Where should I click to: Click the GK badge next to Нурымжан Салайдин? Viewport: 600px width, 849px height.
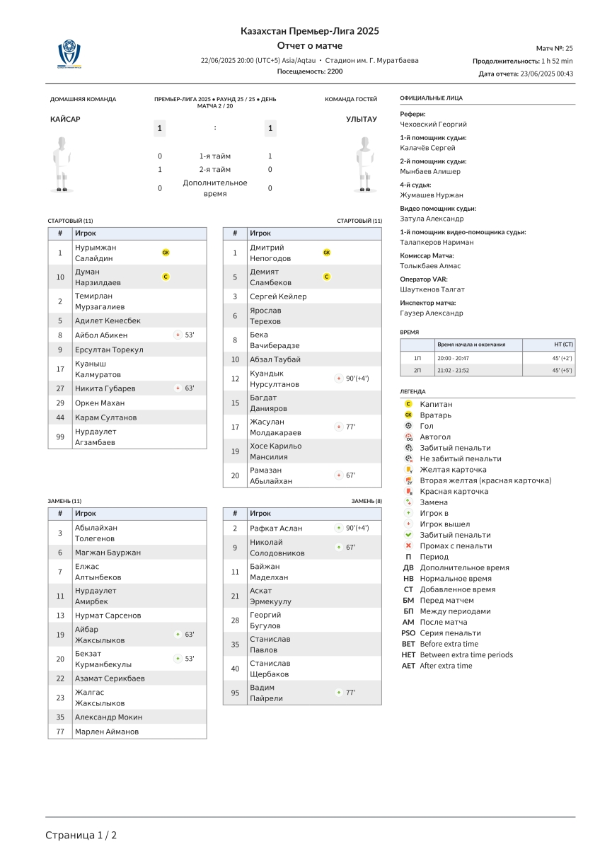(166, 253)
